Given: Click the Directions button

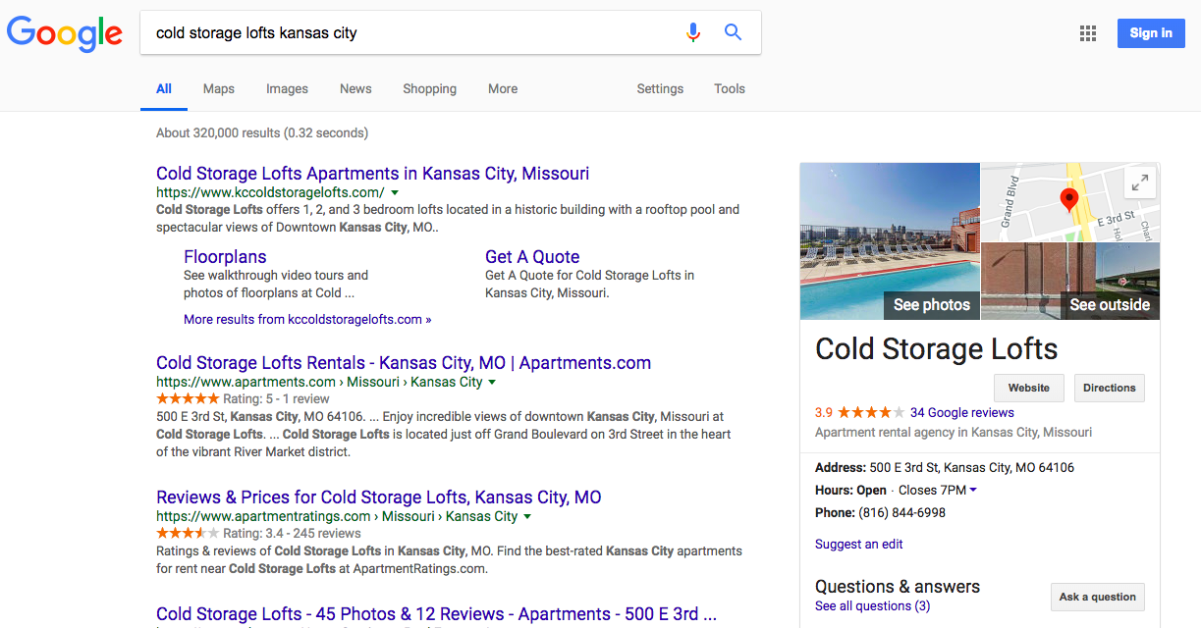Looking at the screenshot, I should 1110,388.
